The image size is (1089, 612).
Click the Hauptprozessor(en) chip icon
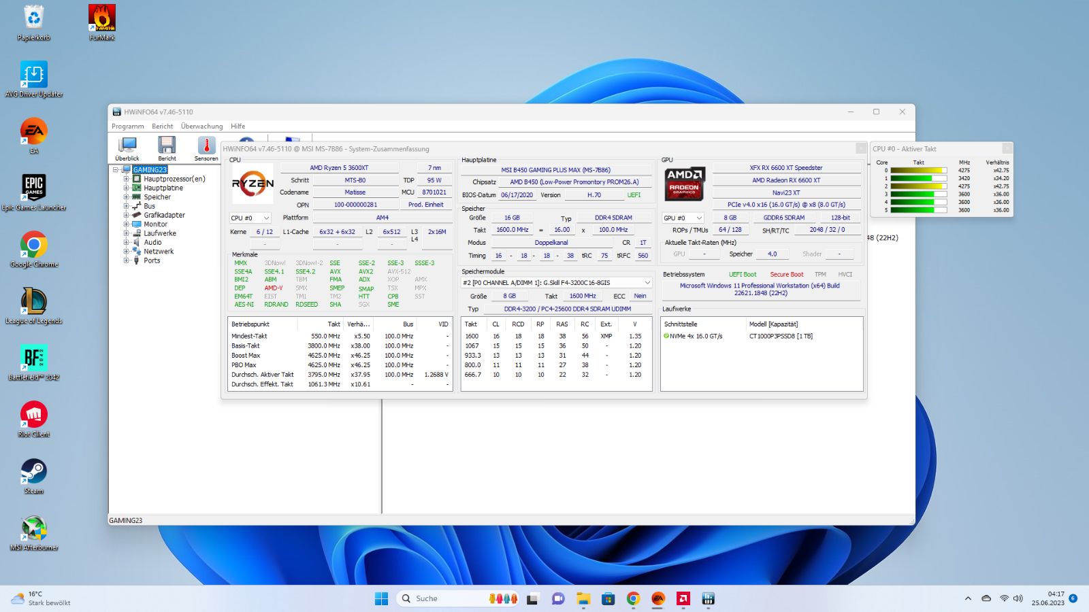(x=136, y=179)
